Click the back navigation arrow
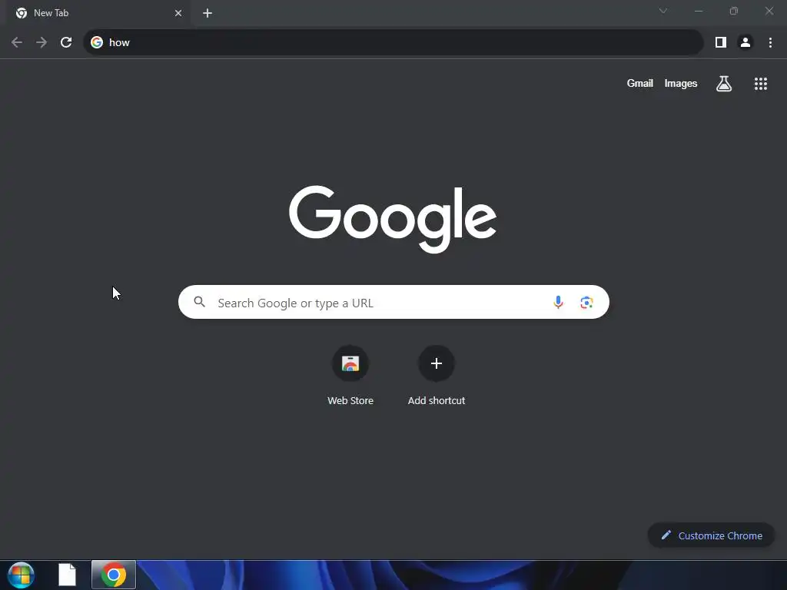787x590 pixels. (17, 43)
